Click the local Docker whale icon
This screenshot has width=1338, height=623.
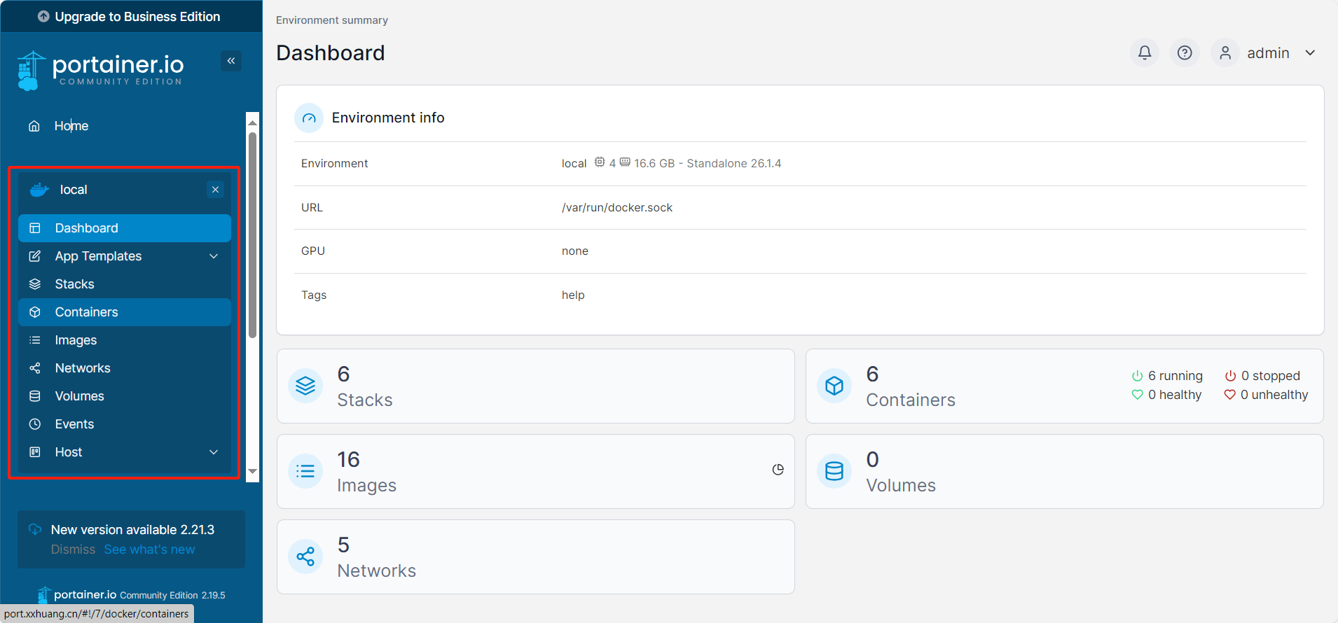[39, 190]
